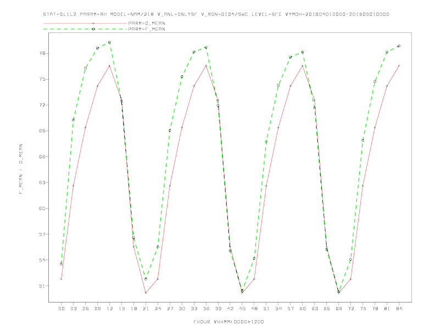435x336 pixels.
Task: Click x-axis forecast hour label 03
Action: 73,309
